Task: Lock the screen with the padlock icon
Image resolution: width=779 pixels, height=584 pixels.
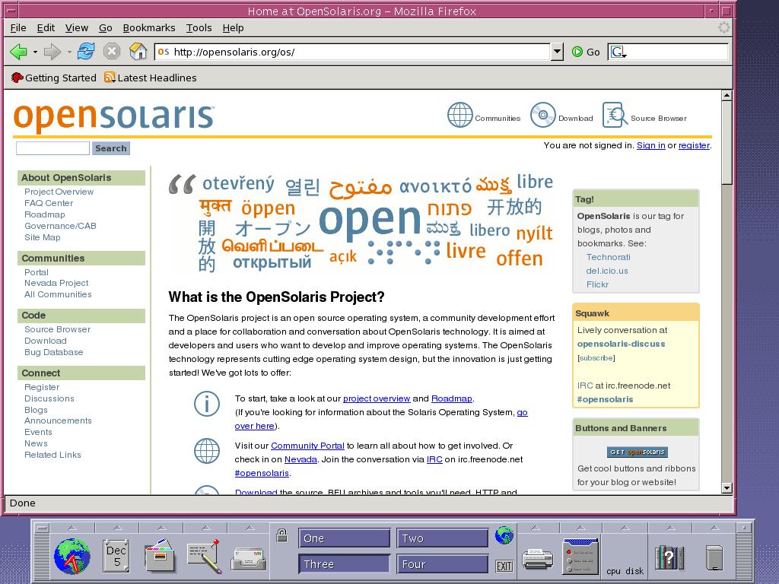Action: pos(281,535)
